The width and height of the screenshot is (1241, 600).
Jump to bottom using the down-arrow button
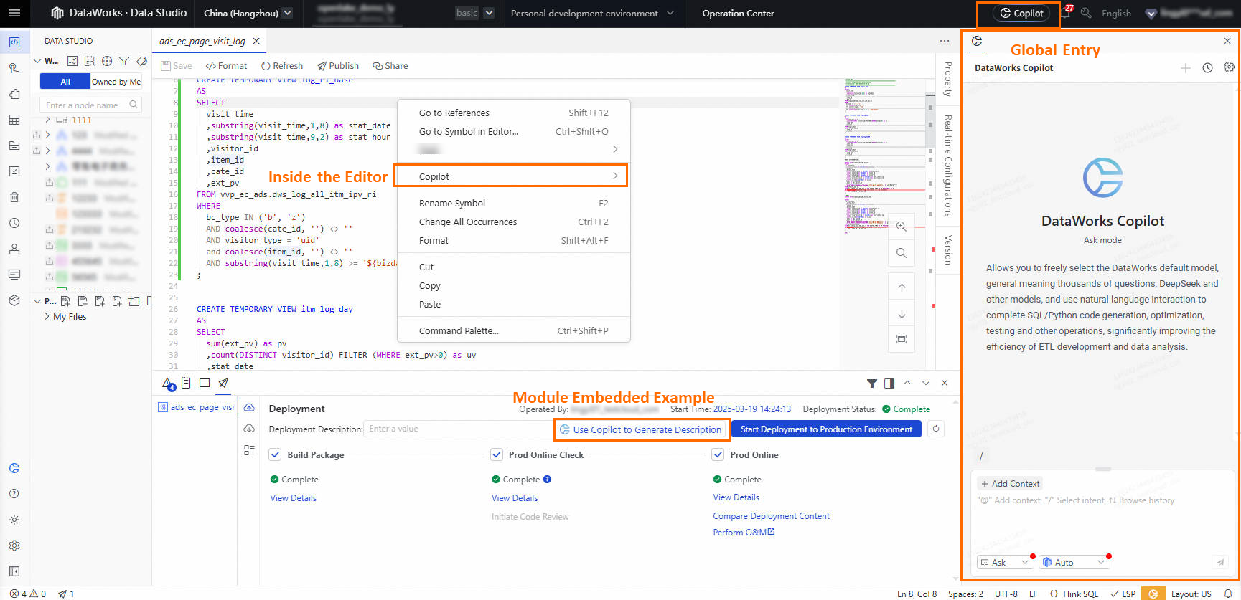[x=902, y=314]
